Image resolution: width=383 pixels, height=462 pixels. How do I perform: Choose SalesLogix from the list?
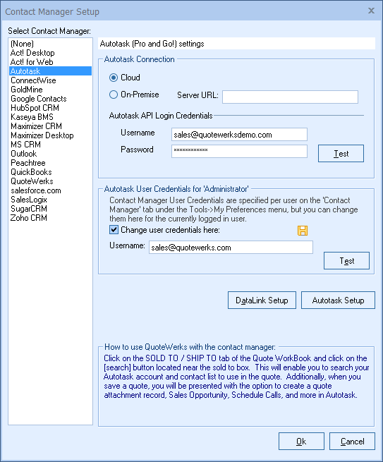click(50, 200)
